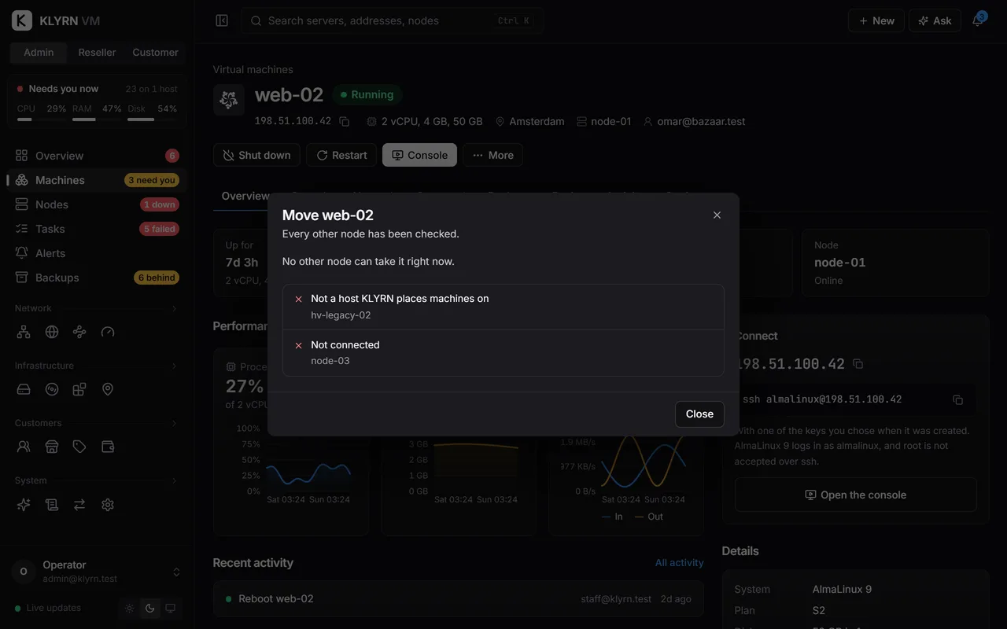Close the Move web-02 dialog with the X
This screenshot has width=1007, height=629.
tap(717, 215)
